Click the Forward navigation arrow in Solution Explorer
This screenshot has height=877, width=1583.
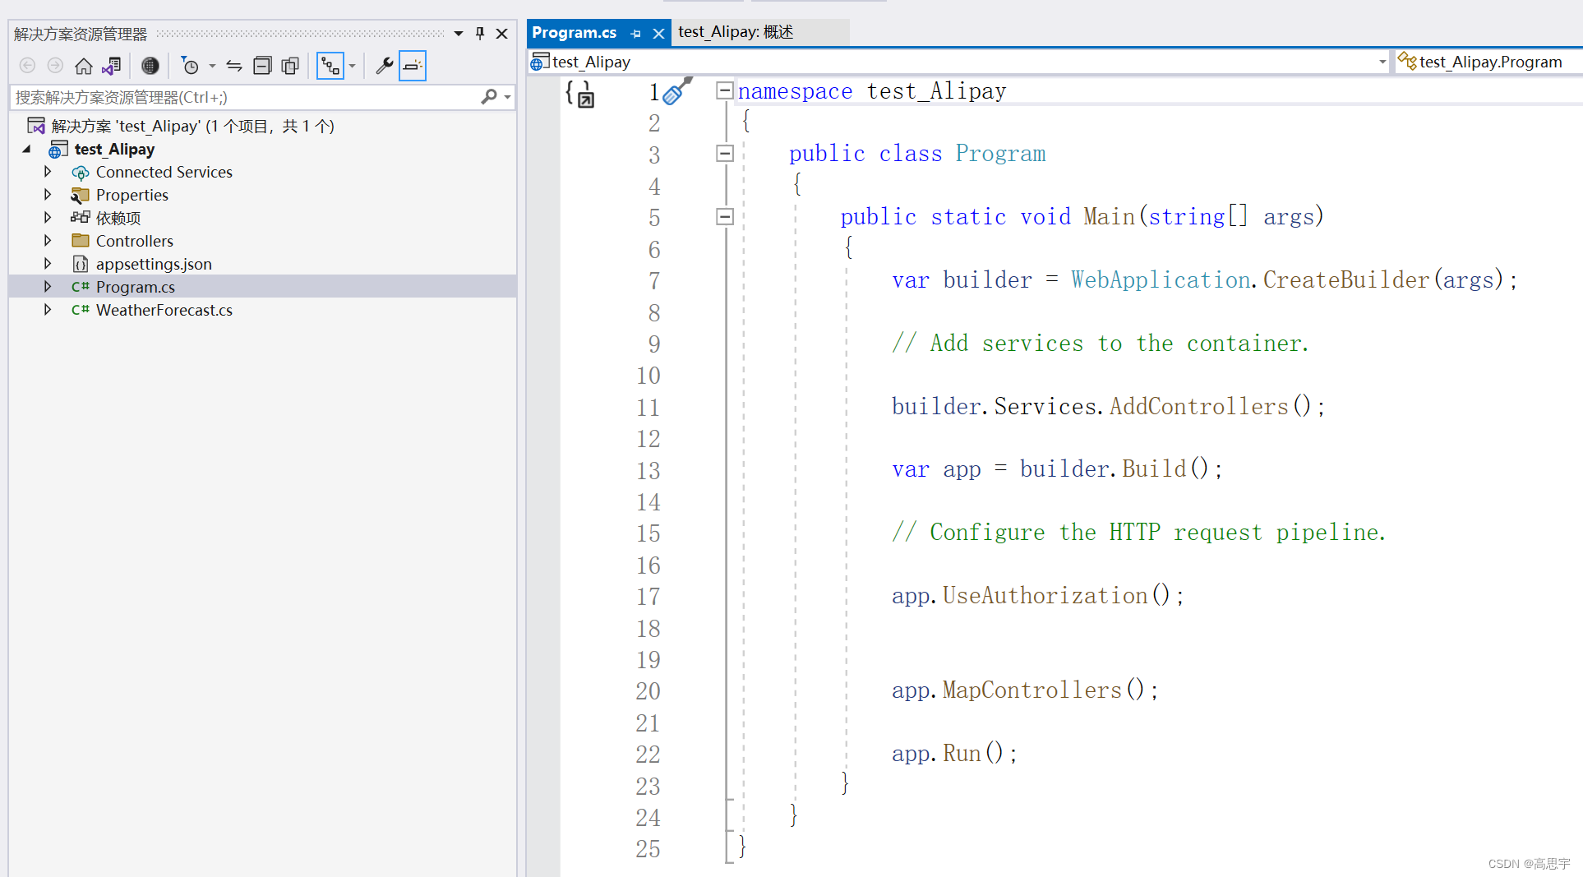click(55, 66)
